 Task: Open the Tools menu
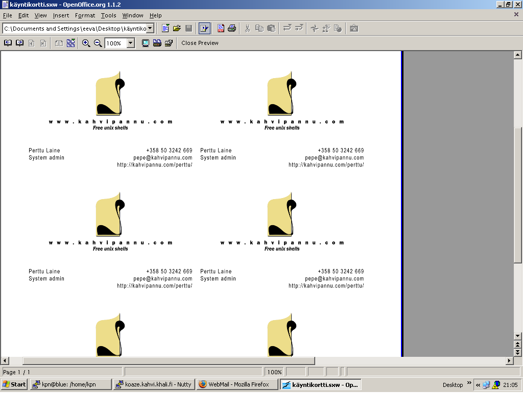coord(108,15)
